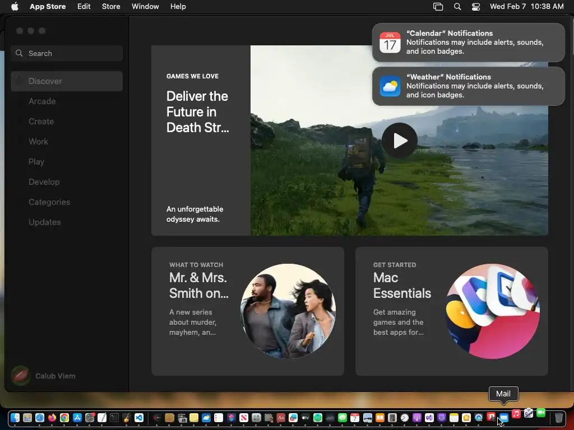Image resolution: width=574 pixels, height=430 pixels.
Task: Click the App Store search field
Action: point(67,53)
